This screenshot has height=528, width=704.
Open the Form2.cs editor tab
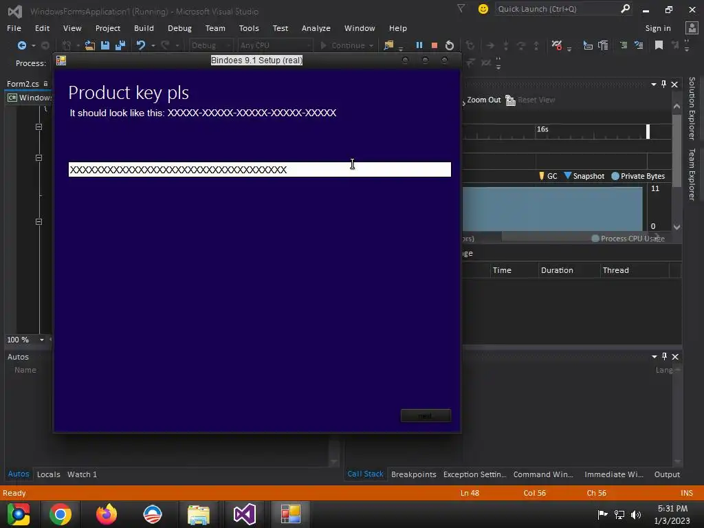(x=23, y=84)
